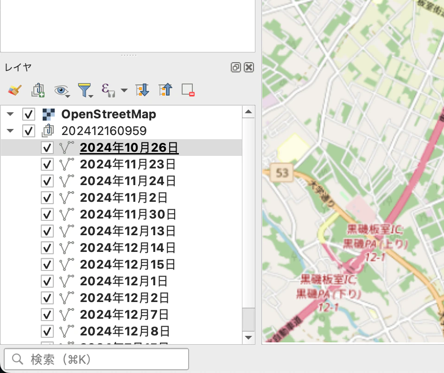This screenshot has width=444, height=373.
Task: Click Filter Legend by Expression icon
Action: 108,90
